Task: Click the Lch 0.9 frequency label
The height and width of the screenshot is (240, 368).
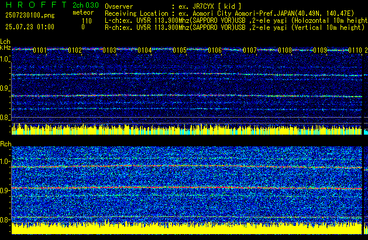Action: (x=5, y=88)
